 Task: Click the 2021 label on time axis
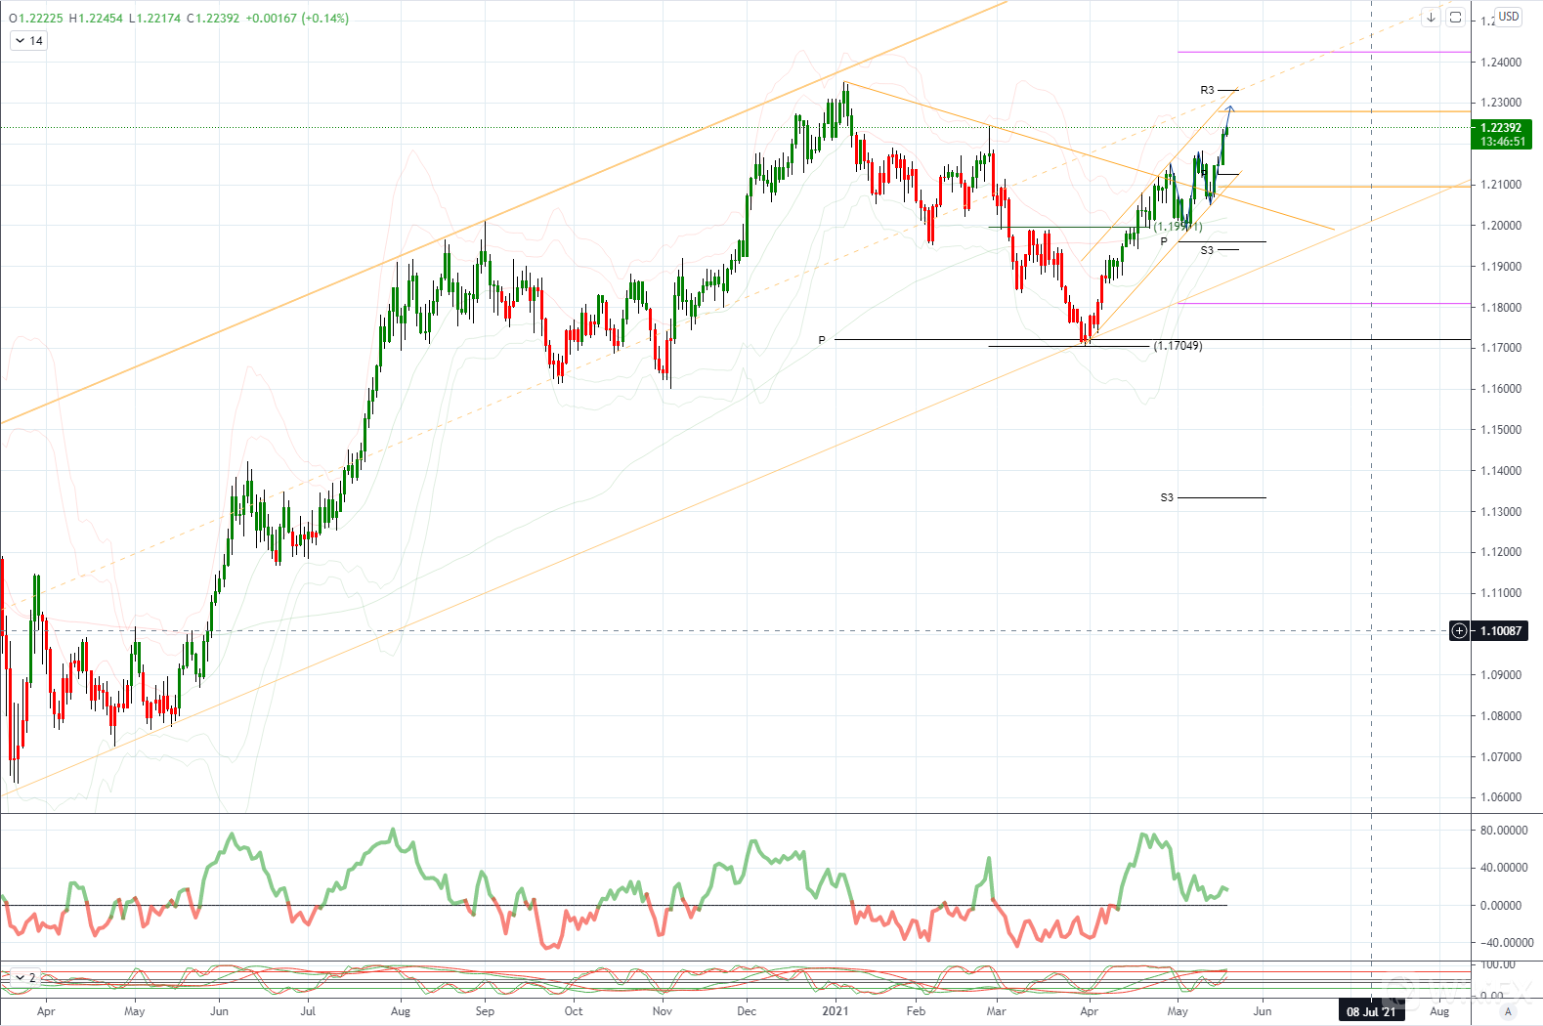coord(835,1011)
